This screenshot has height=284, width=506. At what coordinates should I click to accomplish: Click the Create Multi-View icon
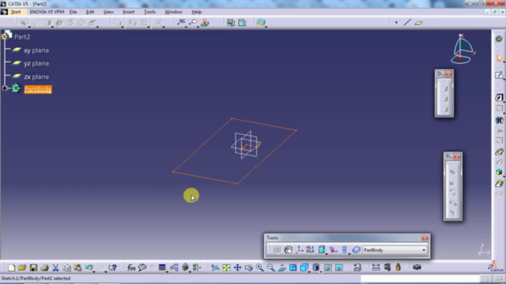click(x=293, y=267)
